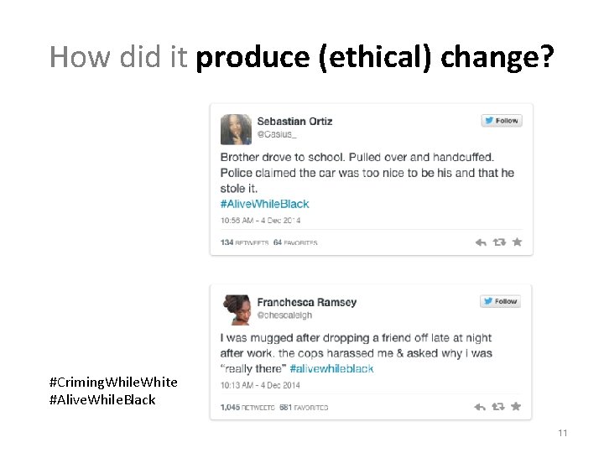Click the Franchesca Ramsey name link
604x453 pixels.
(306, 302)
